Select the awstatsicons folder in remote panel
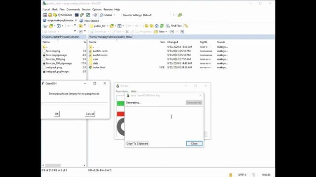The image size is (316, 177). click(100, 55)
